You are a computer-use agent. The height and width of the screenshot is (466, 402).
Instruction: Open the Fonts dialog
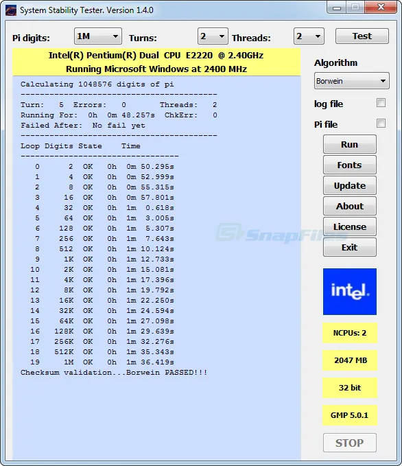point(350,165)
